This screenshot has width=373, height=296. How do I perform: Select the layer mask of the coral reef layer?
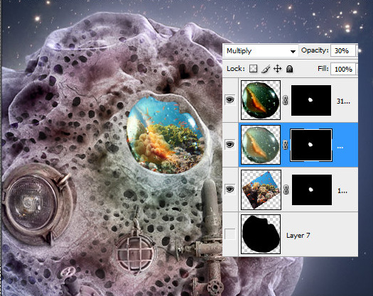pos(312,190)
